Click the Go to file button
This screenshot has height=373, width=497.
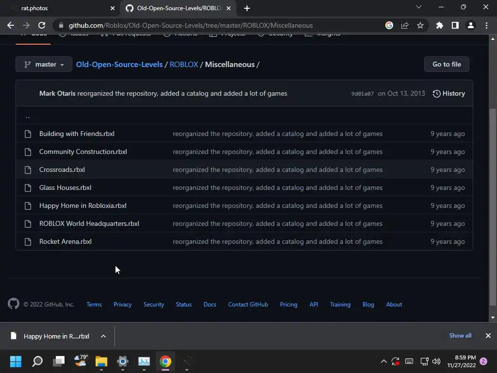click(x=447, y=65)
